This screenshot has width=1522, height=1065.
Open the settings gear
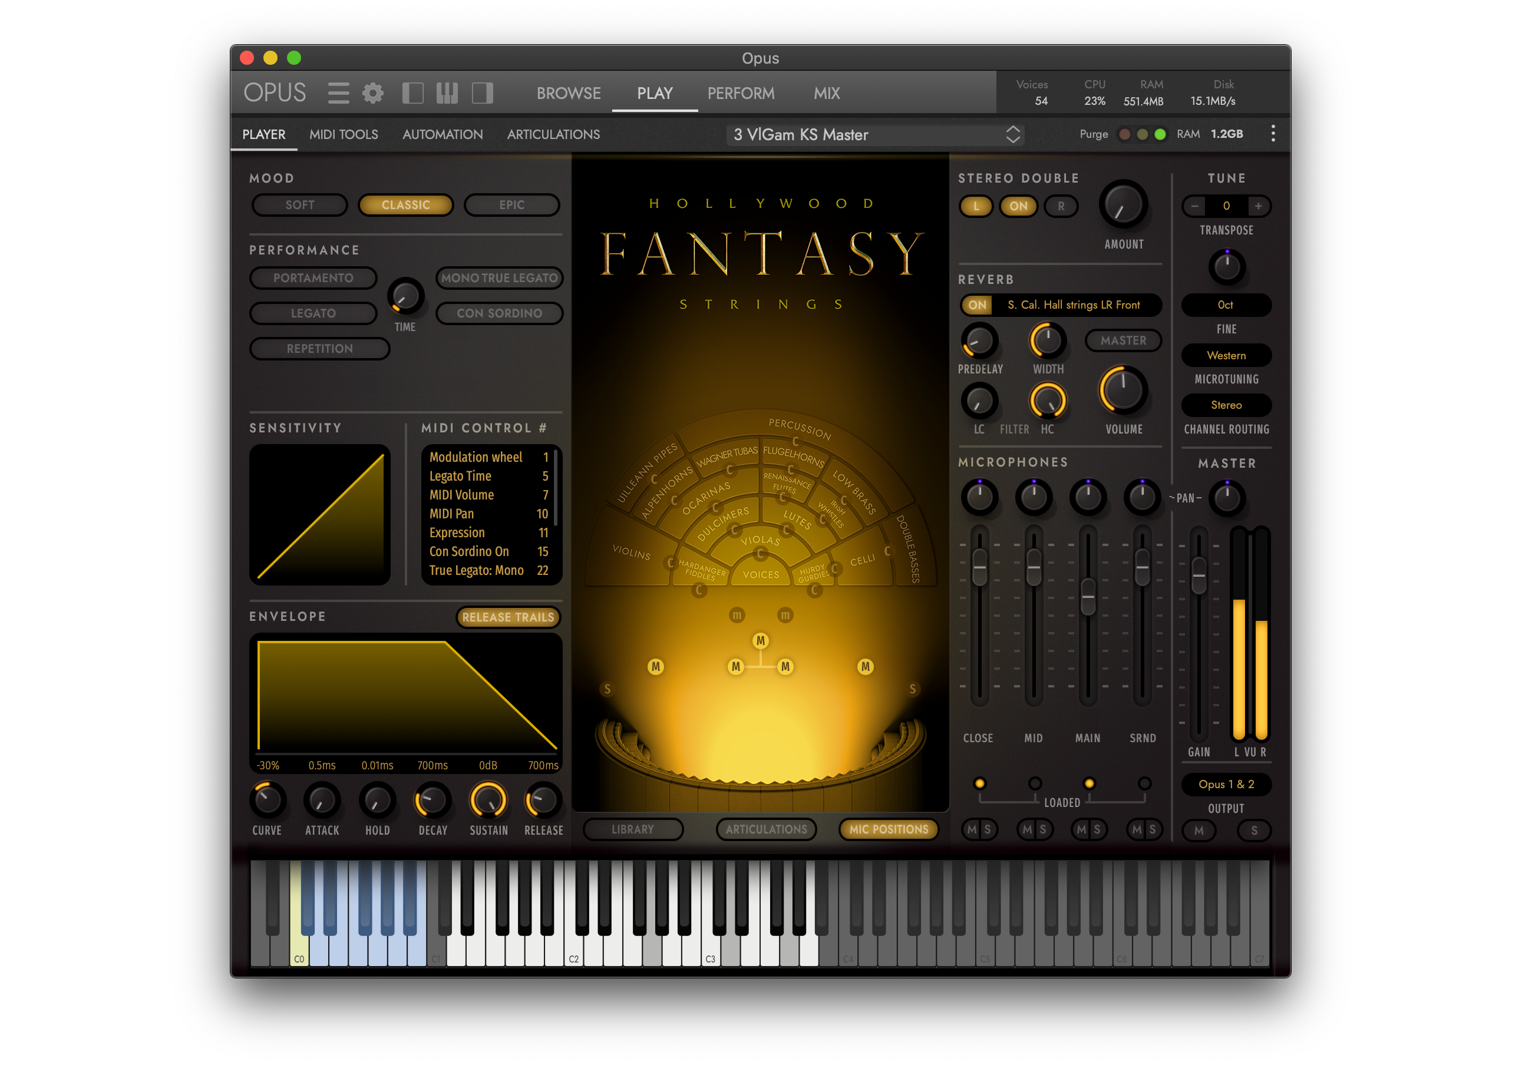[x=373, y=93]
